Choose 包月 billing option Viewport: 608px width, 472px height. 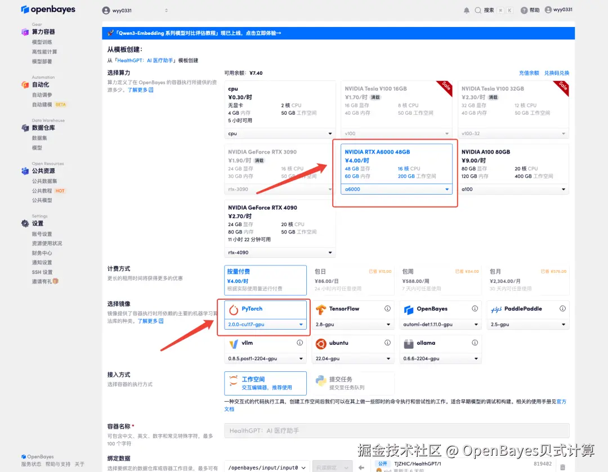(x=528, y=280)
